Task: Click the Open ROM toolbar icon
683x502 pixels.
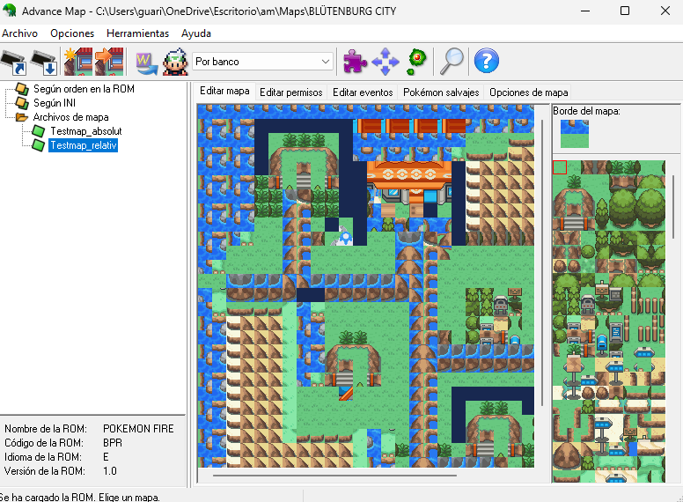Action: coord(14,62)
